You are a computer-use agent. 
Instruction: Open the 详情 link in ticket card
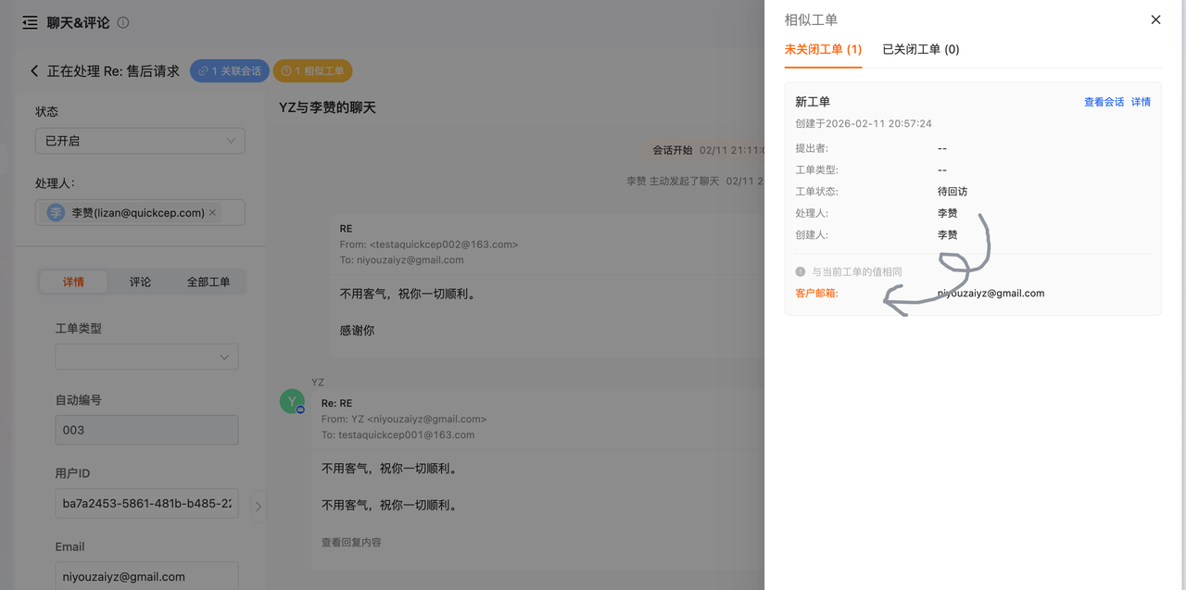(1141, 102)
